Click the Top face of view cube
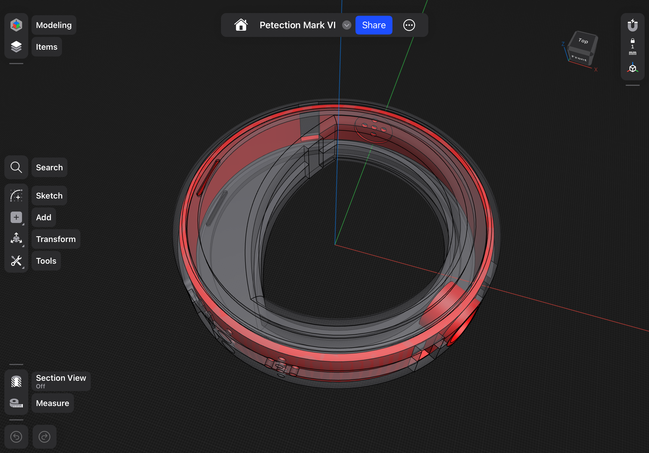Screen dimensions: 649x453 click(583, 41)
